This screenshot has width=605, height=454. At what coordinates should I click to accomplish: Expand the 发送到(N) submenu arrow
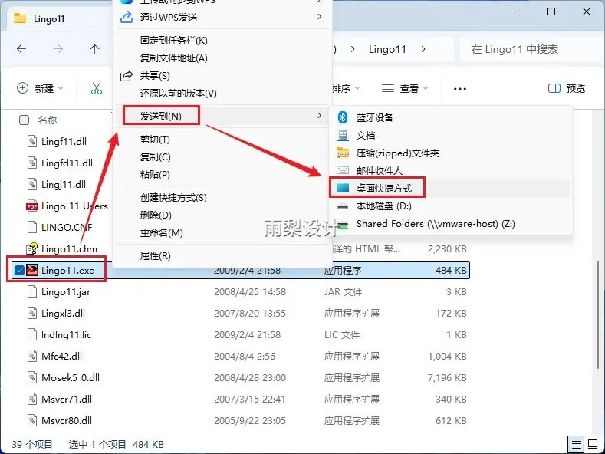(320, 116)
